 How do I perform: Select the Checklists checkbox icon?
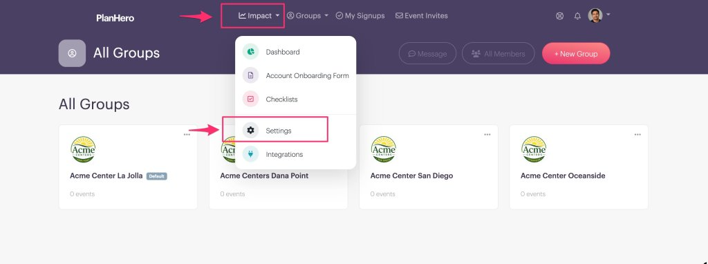coord(250,99)
